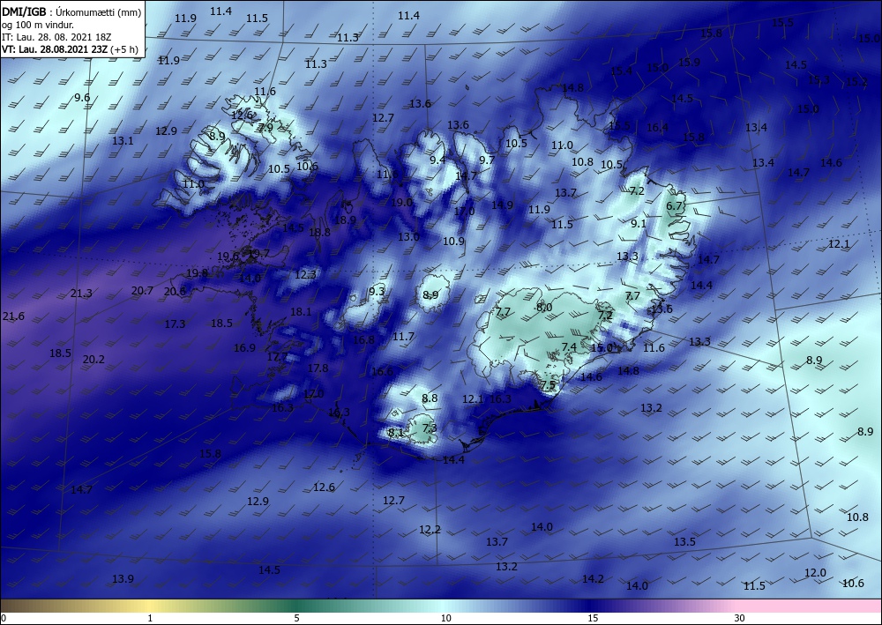Click the map value 8.1
Image resolution: width=882 pixels, height=625 pixels.
[x=396, y=432]
